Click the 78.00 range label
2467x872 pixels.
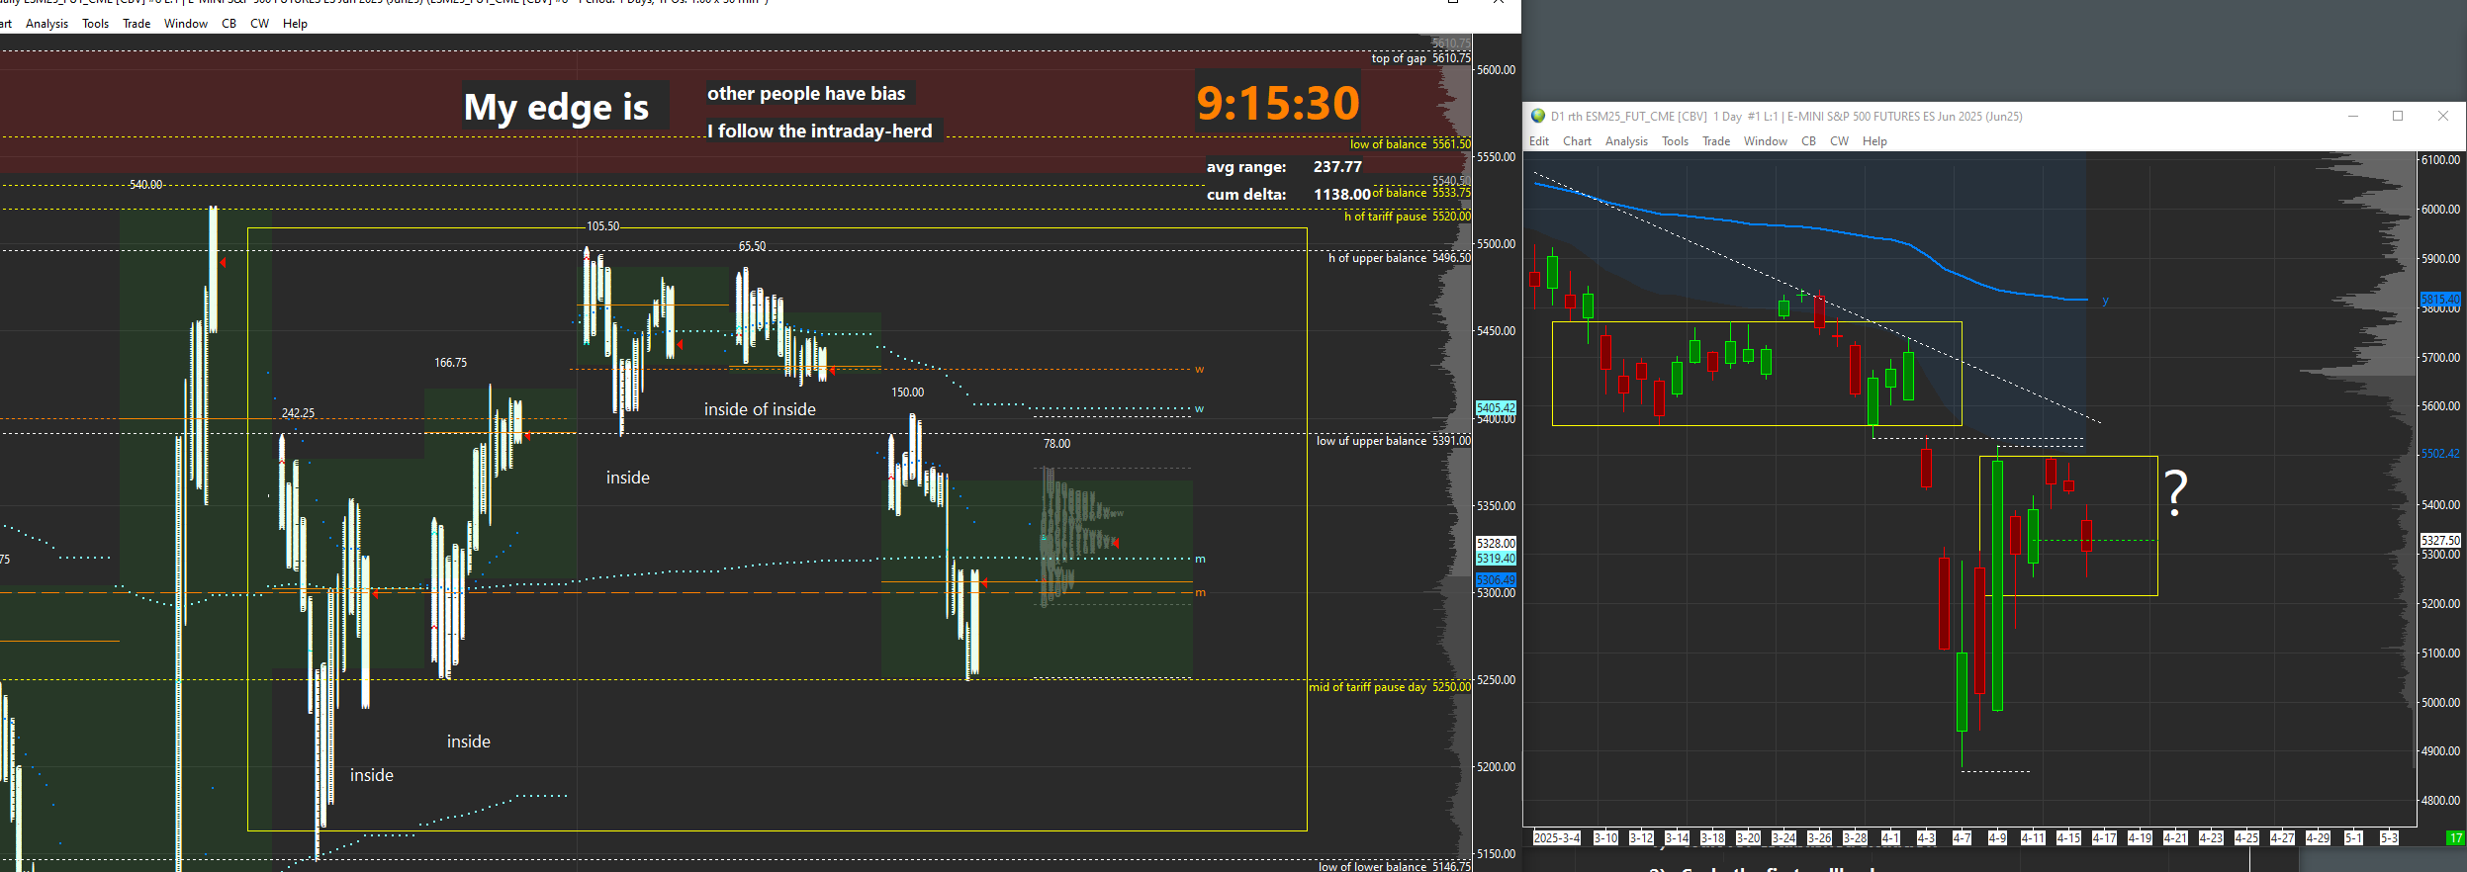point(1056,444)
